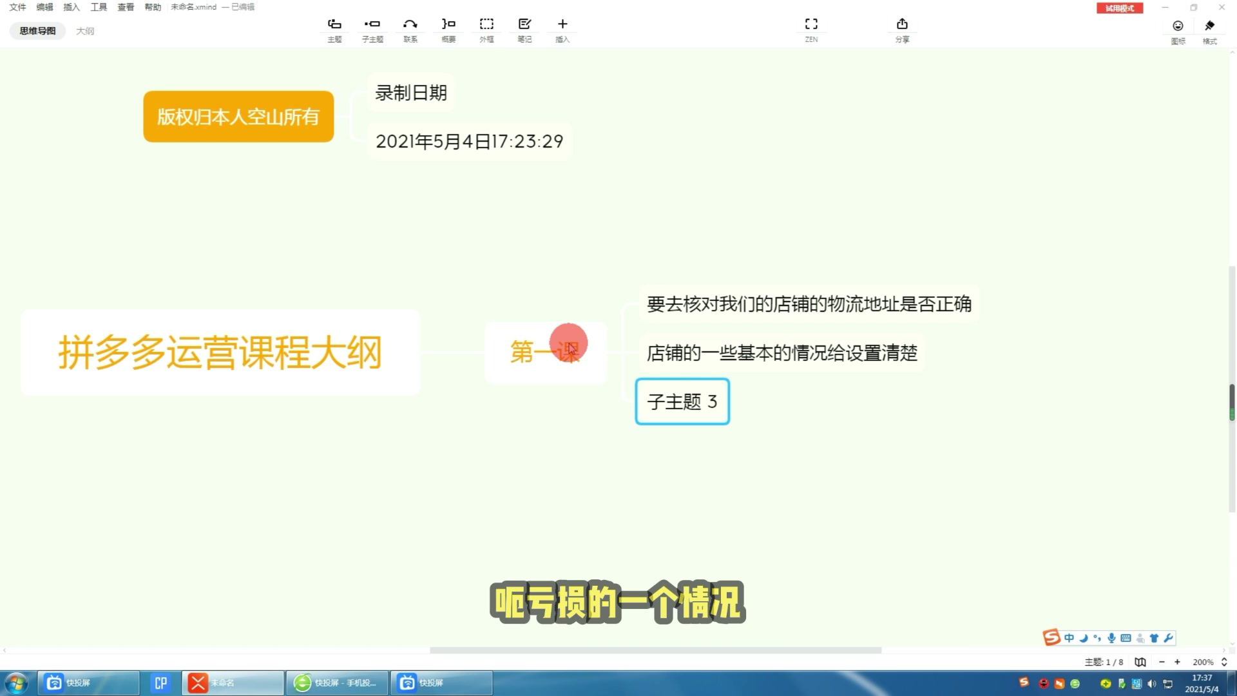Select topic 店铺的一些基本的情况给设置清楚
This screenshot has width=1237, height=696.
click(x=782, y=353)
